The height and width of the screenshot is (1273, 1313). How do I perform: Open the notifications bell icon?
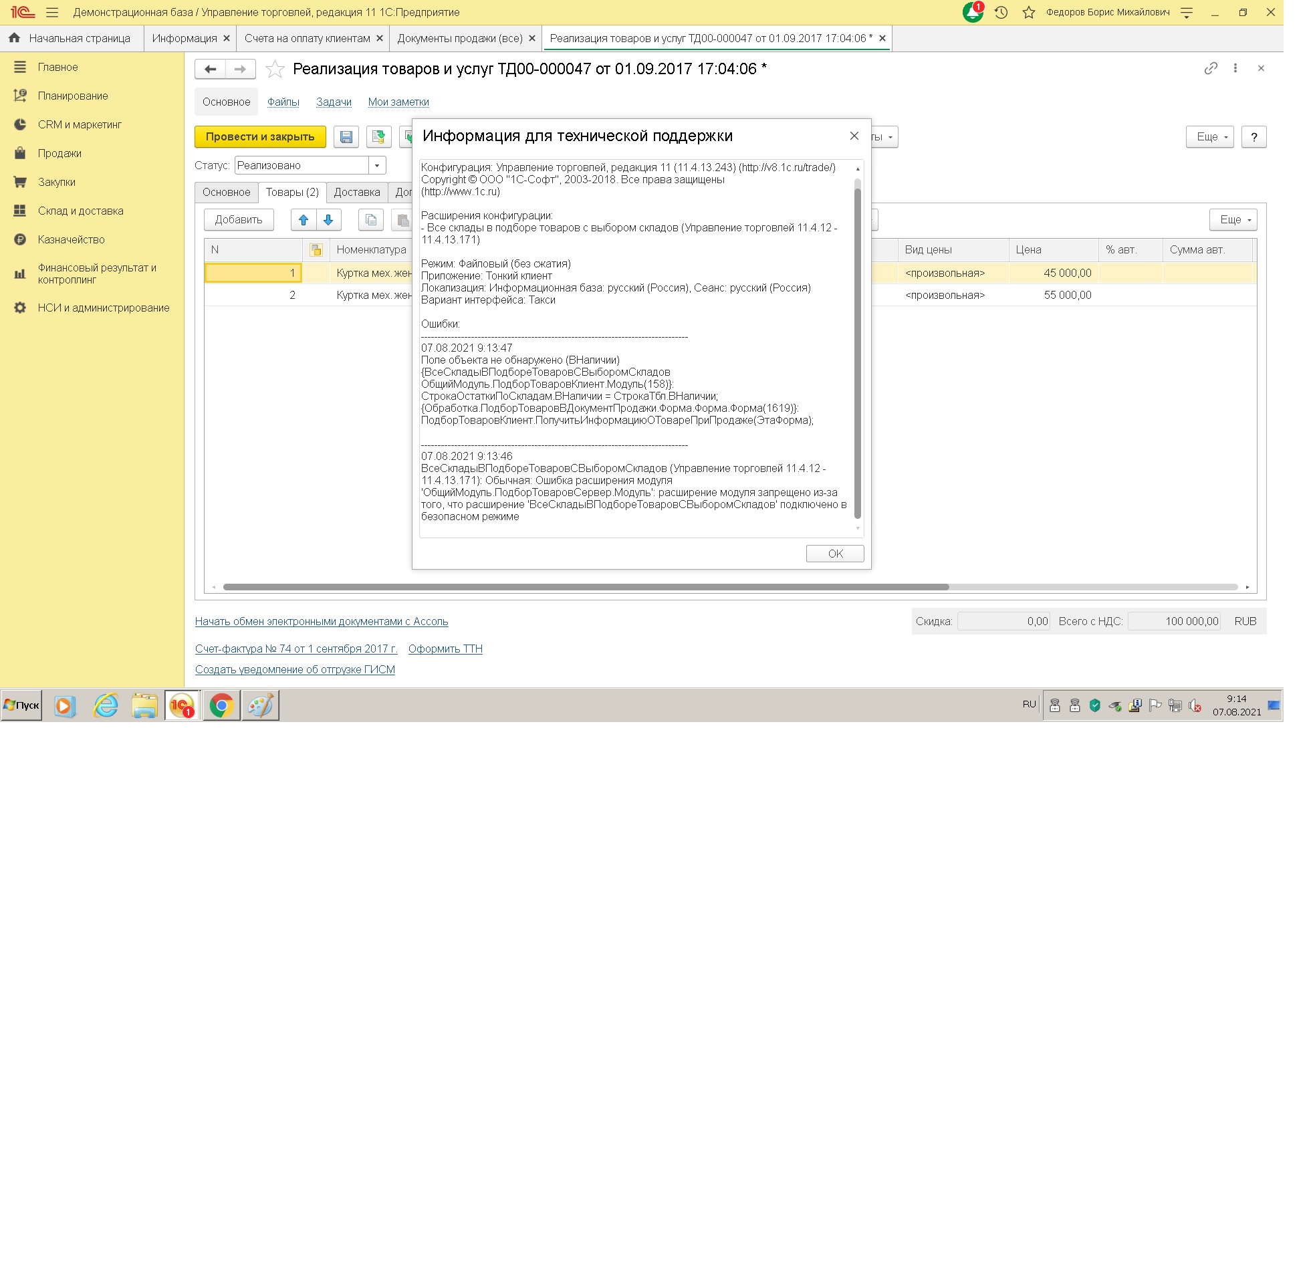coord(973,12)
